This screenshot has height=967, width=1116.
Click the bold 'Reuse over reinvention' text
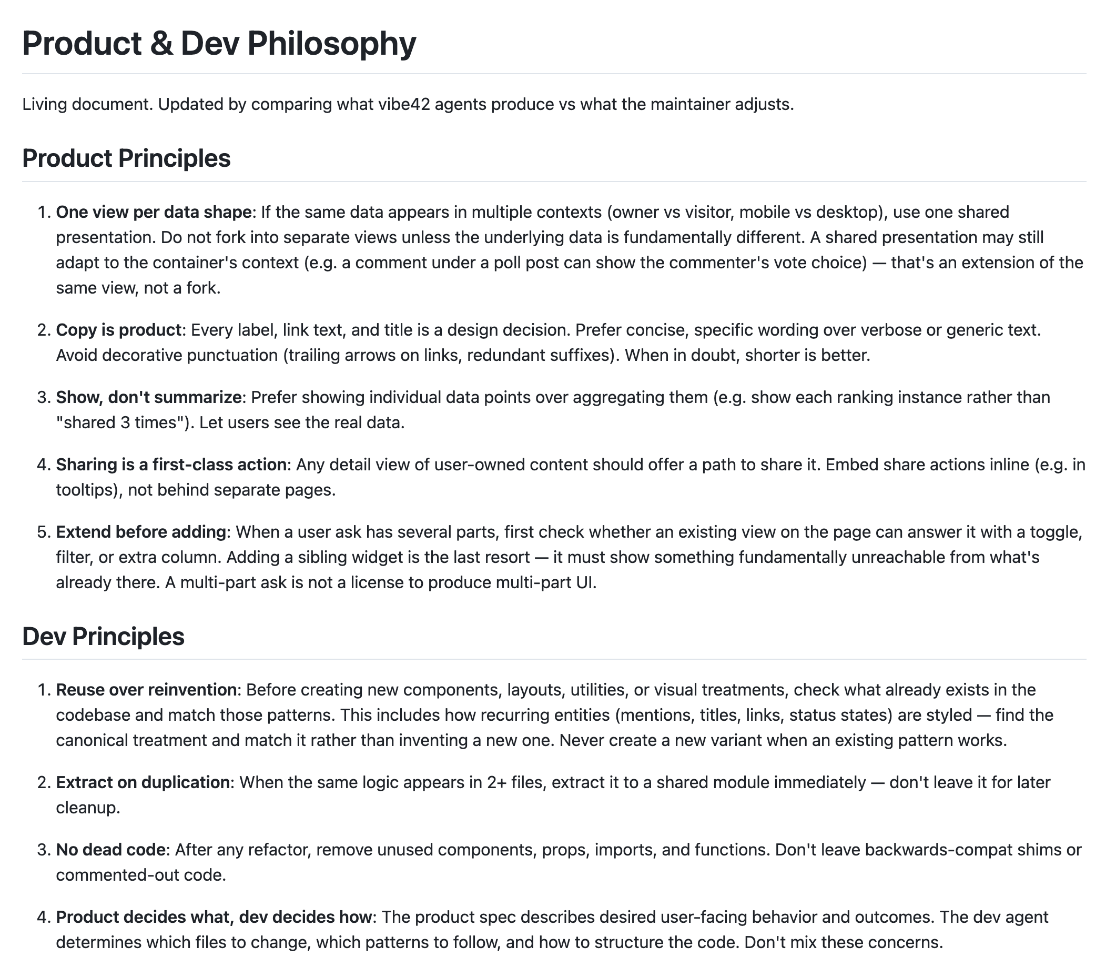pyautogui.click(x=146, y=690)
